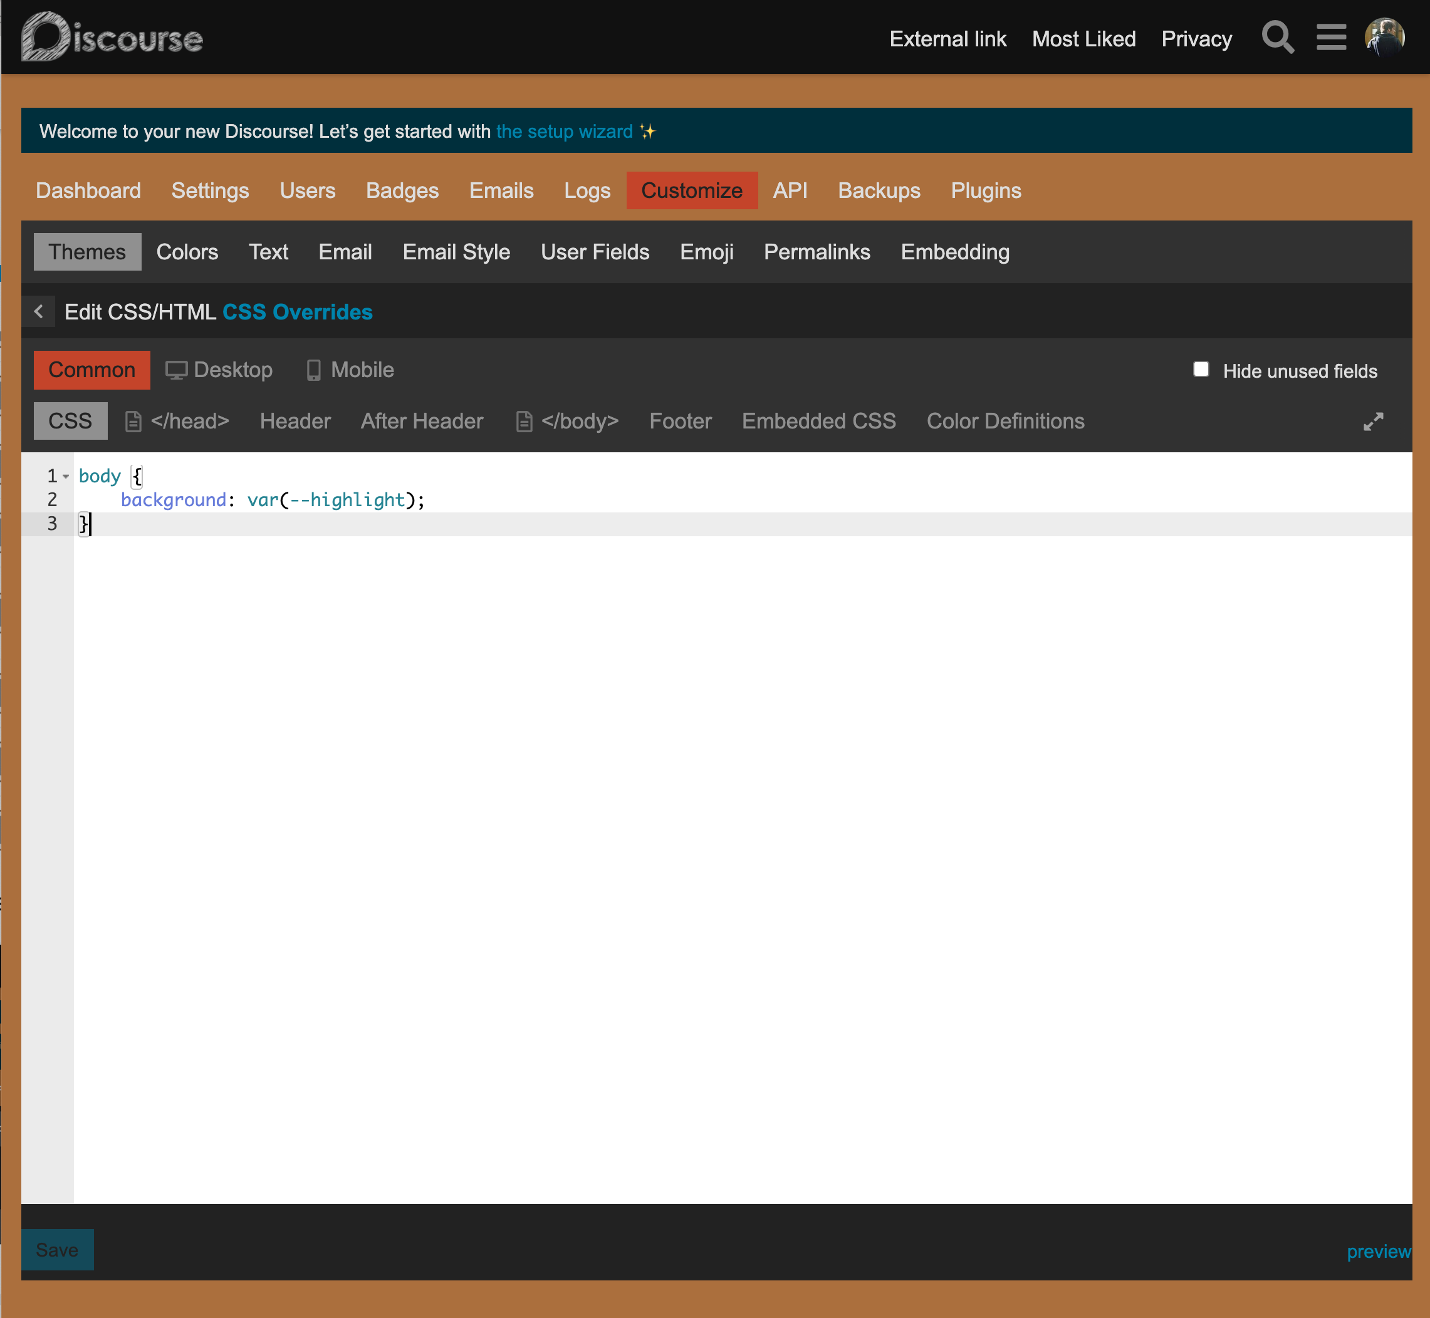This screenshot has width=1430, height=1318.
Task: Switch to Desktop monitor tab
Action: coord(219,370)
